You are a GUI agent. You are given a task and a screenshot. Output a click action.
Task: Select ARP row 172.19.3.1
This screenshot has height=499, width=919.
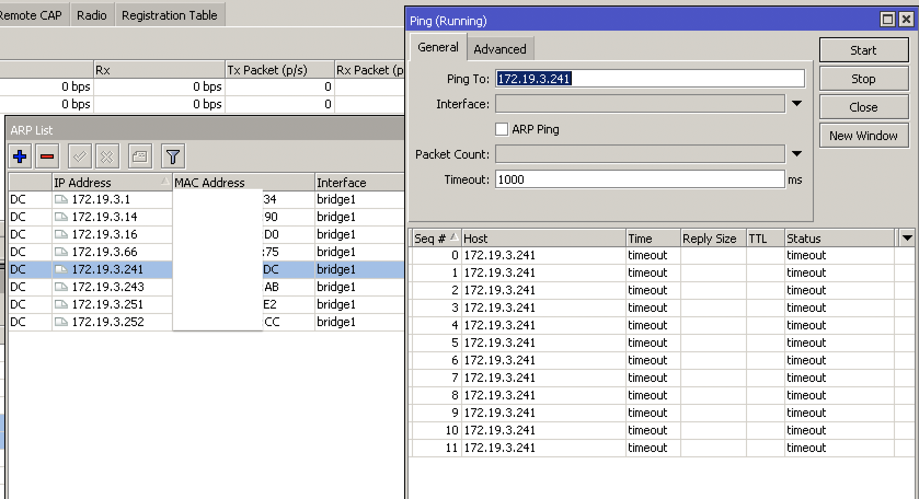[x=206, y=199]
